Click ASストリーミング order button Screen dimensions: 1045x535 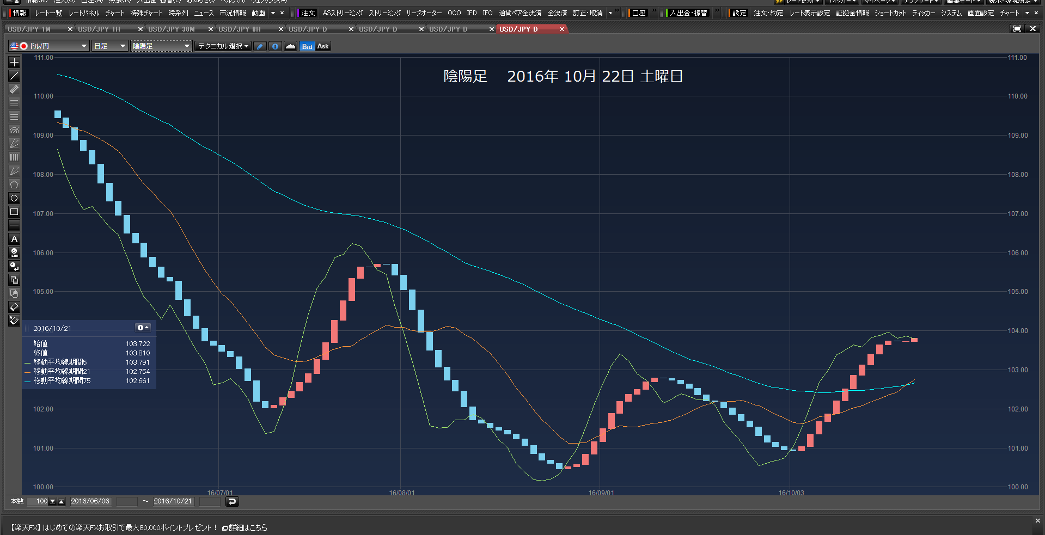[x=343, y=13]
